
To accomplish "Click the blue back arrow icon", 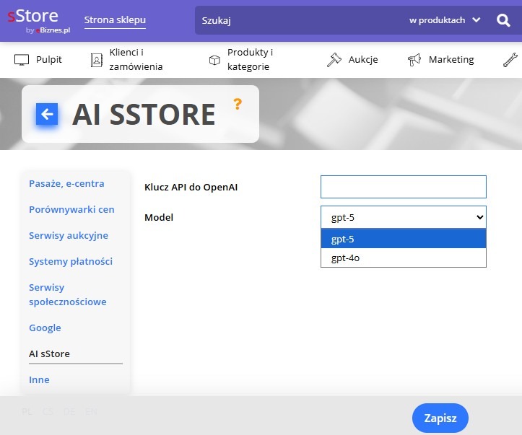I will (47, 114).
